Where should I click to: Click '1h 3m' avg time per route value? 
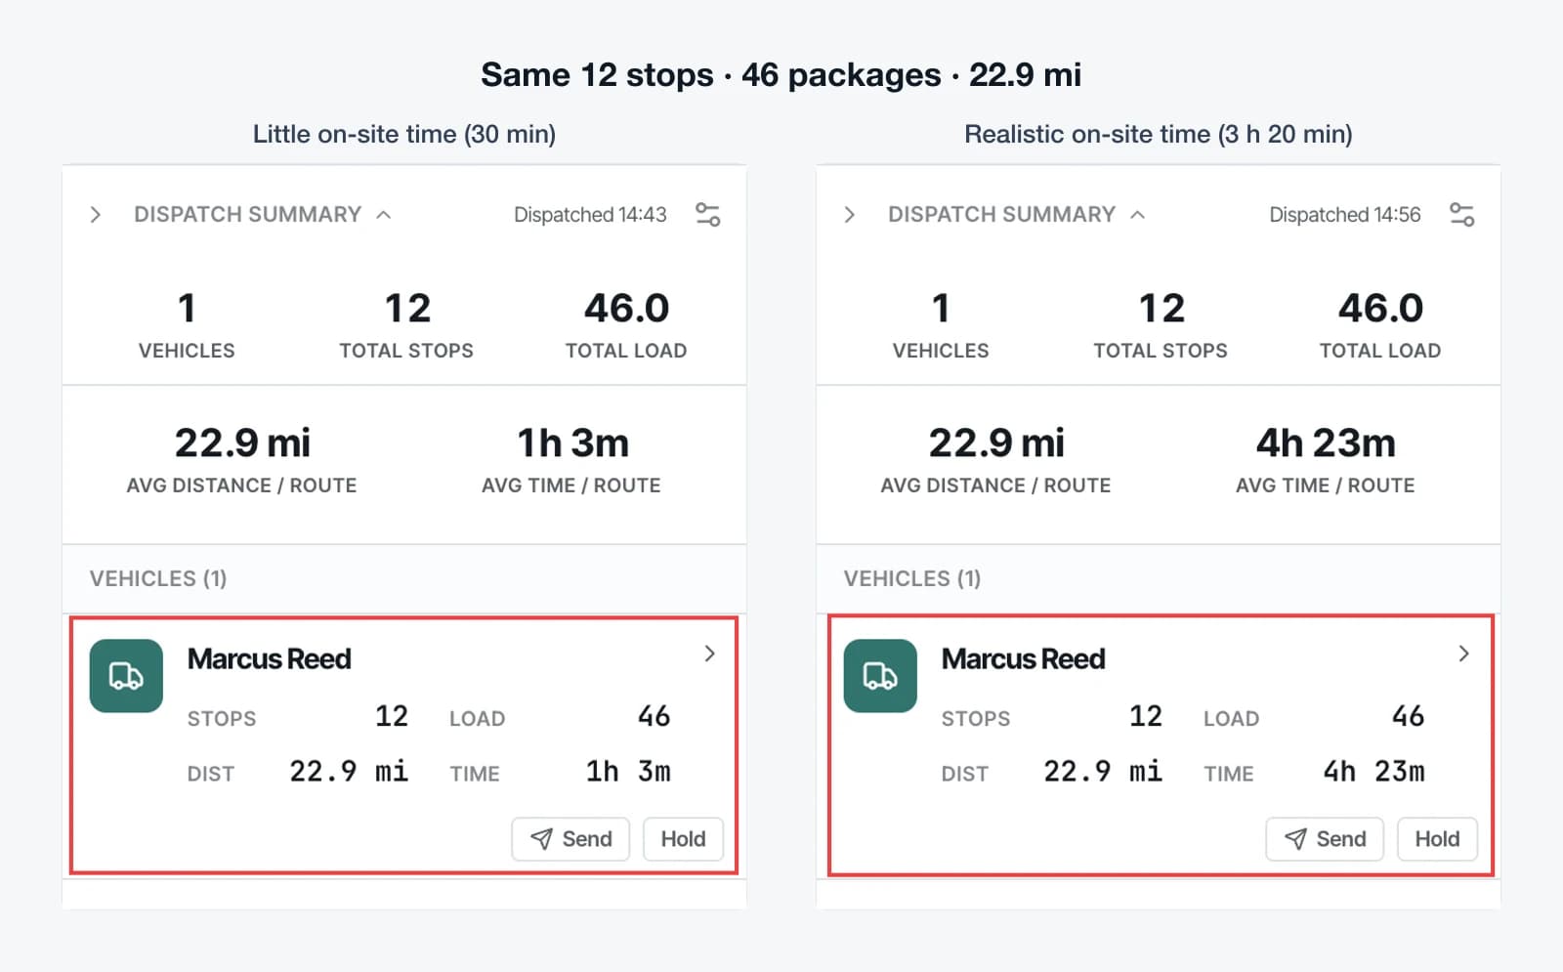(x=573, y=444)
